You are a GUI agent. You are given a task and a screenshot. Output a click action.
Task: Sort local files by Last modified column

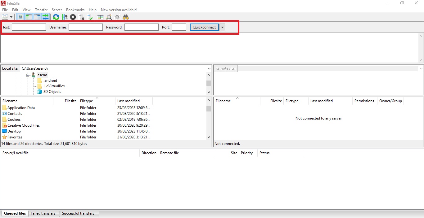tap(134, 101)
